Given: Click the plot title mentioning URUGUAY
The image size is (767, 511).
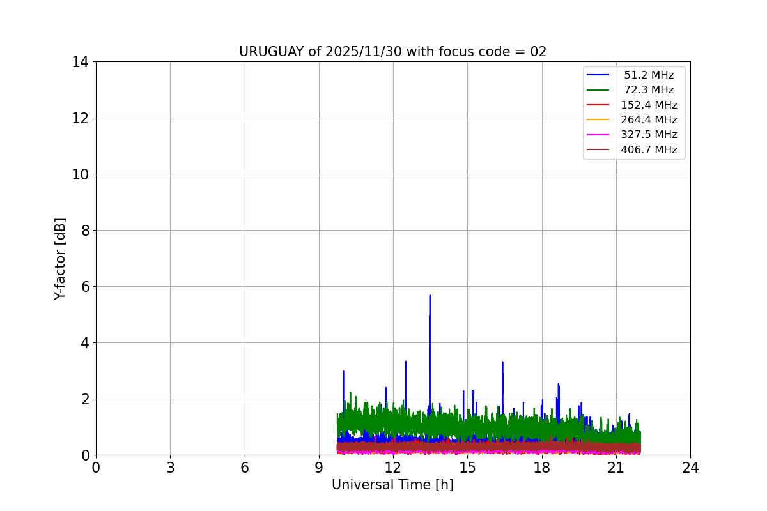Looking at the screenshot, I should pos(392,52).
